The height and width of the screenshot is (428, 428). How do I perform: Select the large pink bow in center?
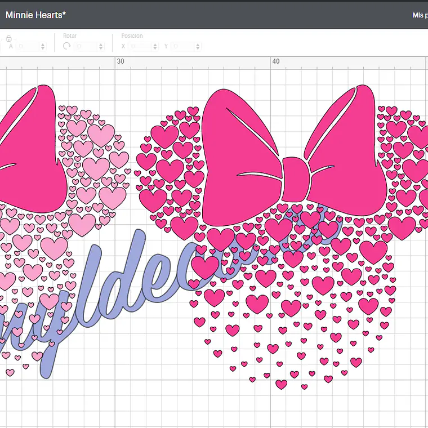pos(295,155)
